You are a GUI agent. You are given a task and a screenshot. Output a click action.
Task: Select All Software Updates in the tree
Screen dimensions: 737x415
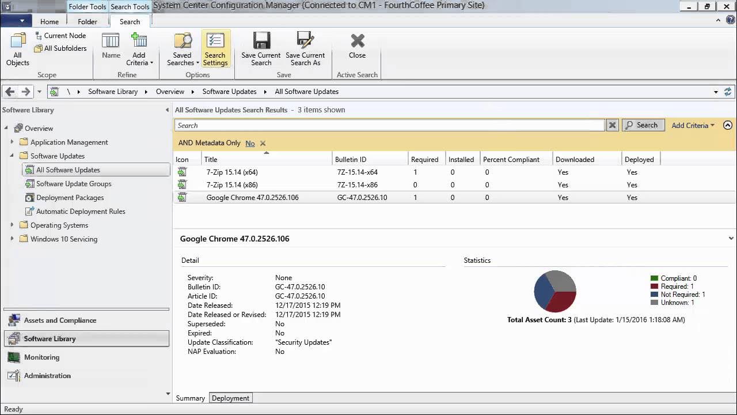click(x=96, y=170)
